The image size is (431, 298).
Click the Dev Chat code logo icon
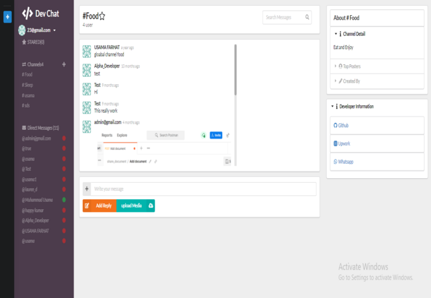pyautogui.click(x=27, y=13)
